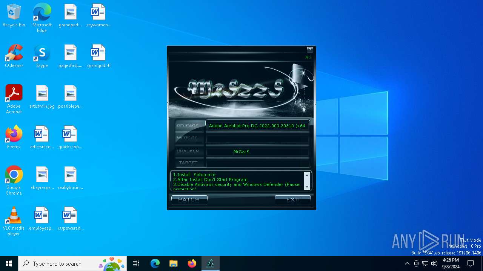Open File Explorer from the taskbar

click(x=173, y=263)
